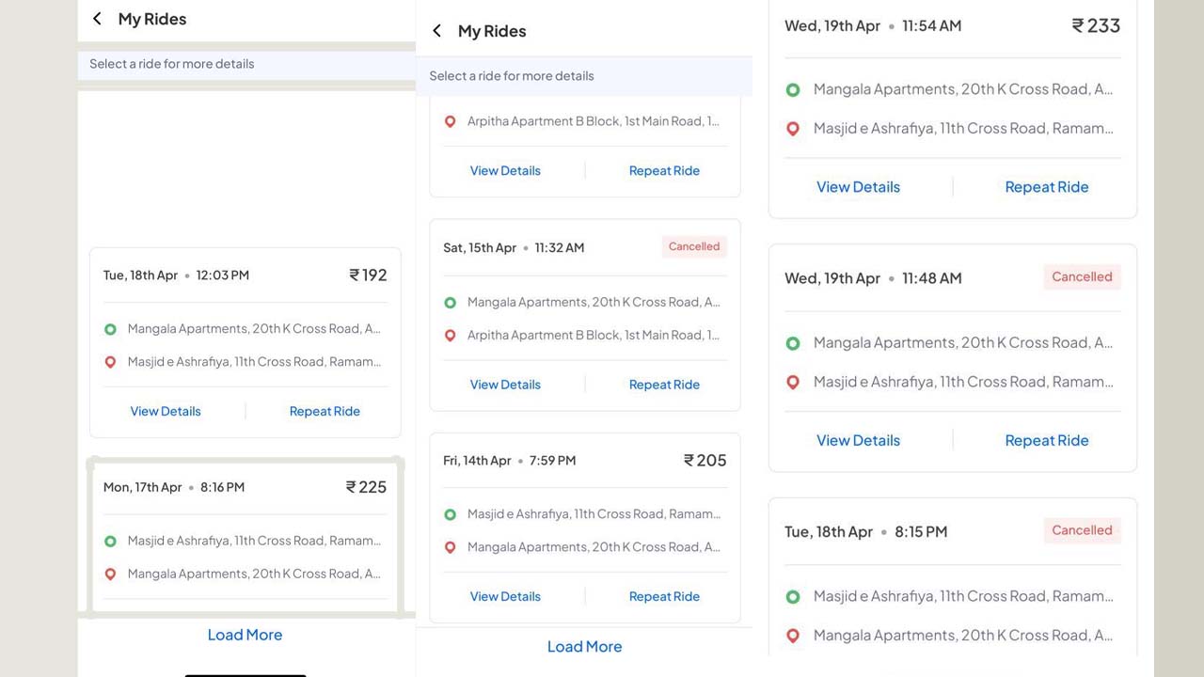Select Mangala Apartments pickup on 12:03 PM ride
The height and width of the screenshot is (677, 1204).
[x=254, y=329]
